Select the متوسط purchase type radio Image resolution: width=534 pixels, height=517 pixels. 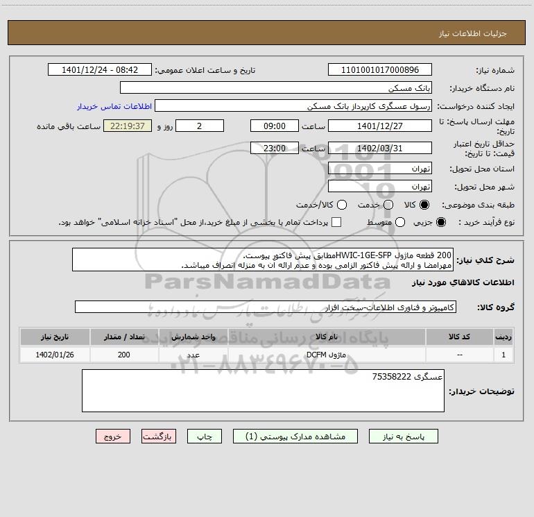[x=400, y=222]
